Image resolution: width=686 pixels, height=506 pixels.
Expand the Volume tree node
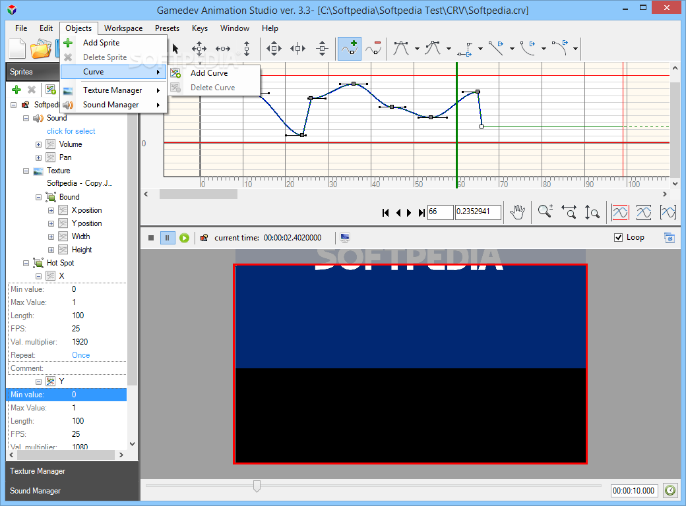click(x=38, y=144)
